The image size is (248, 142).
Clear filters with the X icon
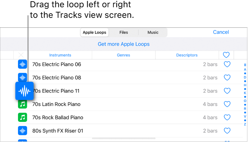click(x=21, y=55)
